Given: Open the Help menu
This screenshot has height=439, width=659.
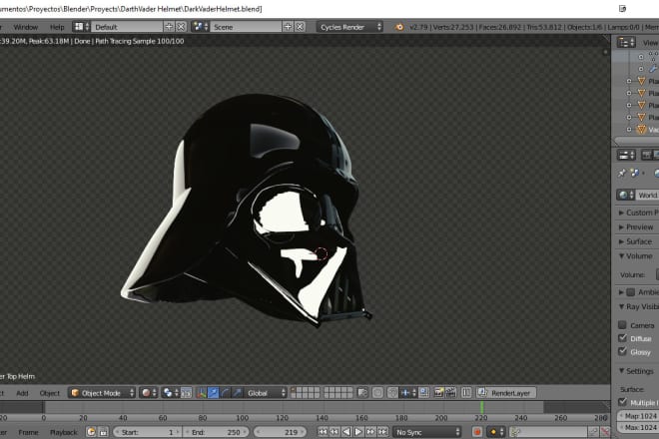Looking at the screenshot, I should 57,27.
